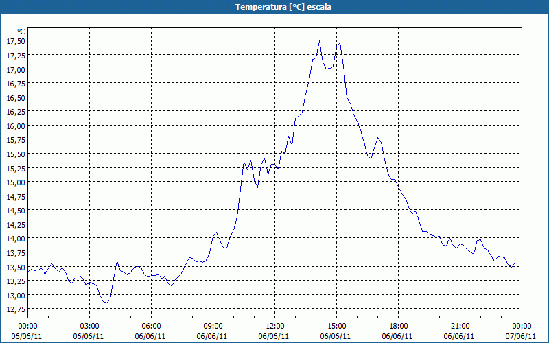
Task: Click the chart title 'Temperatura [°C] escala'
Action: [x=283, y=7]
